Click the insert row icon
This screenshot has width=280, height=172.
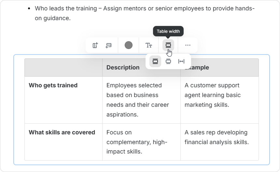[x=108, y=45]
